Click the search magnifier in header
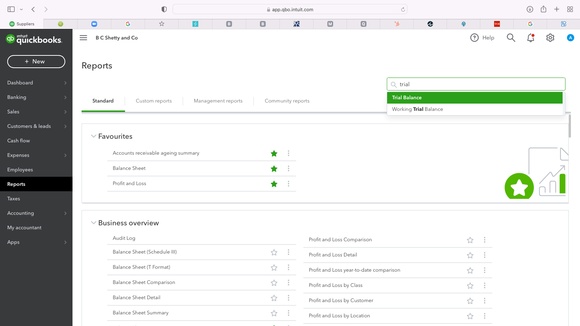580x326 pixels. point(511,38)
